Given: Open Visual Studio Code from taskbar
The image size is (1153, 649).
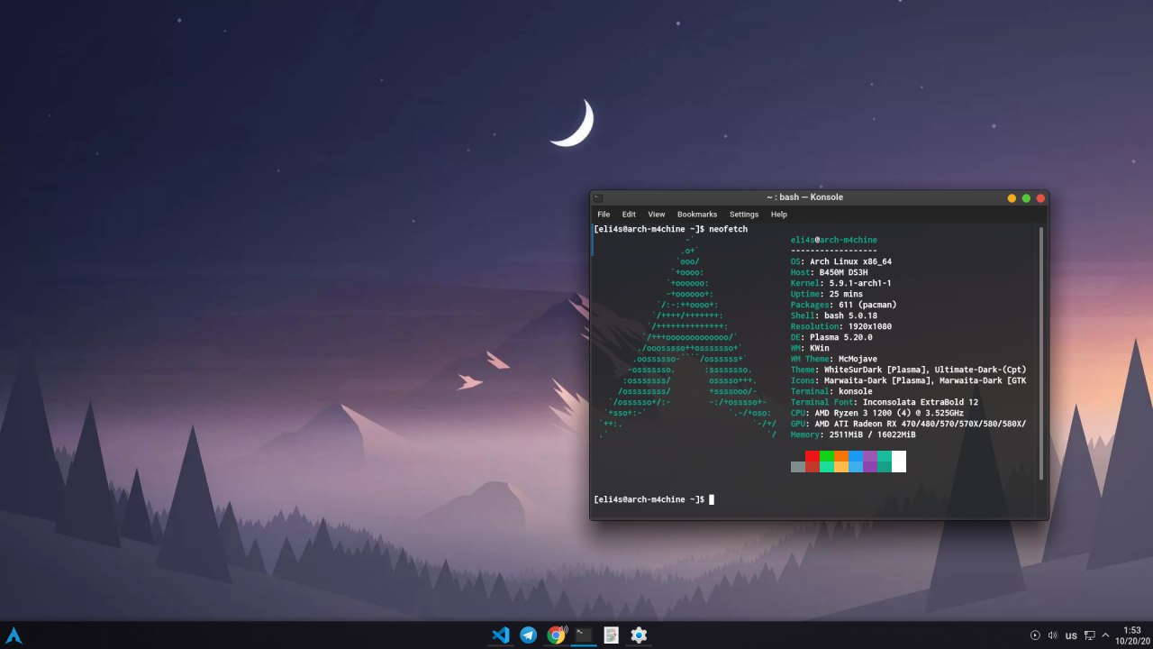Looking at the screenshot, I should coord(501,635).
